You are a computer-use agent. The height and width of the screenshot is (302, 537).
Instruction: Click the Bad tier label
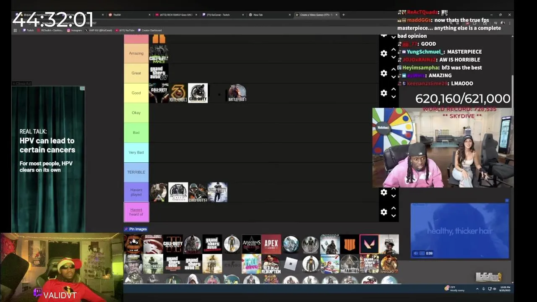[x=136, y=133]
